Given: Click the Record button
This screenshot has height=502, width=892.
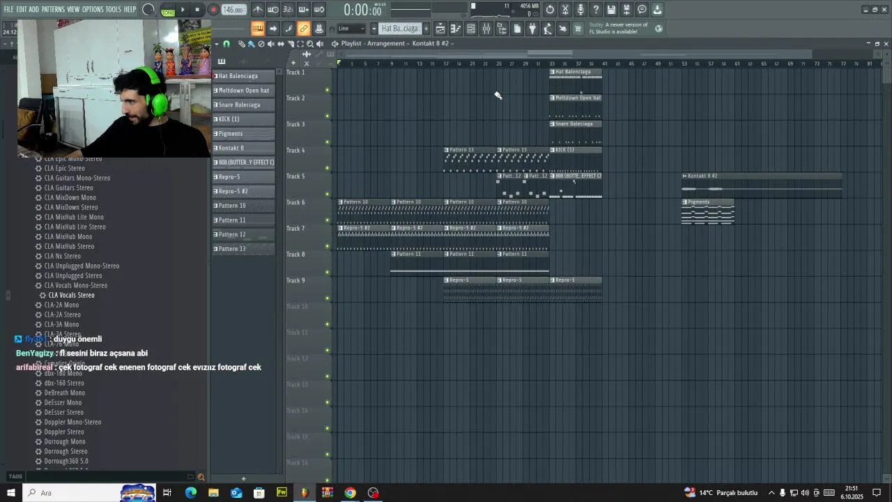Looking at the screenshot, I should click(213, 10).
